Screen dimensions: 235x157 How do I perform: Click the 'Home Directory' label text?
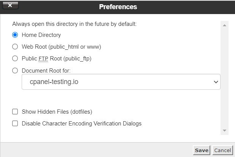pos(41,35)
